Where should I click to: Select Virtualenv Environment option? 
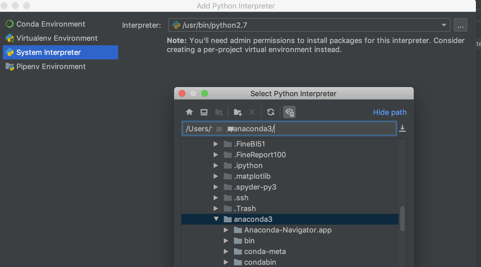(60, 38)
